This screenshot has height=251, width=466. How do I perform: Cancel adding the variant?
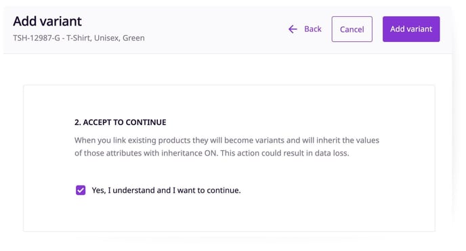(x=352, y=29)
